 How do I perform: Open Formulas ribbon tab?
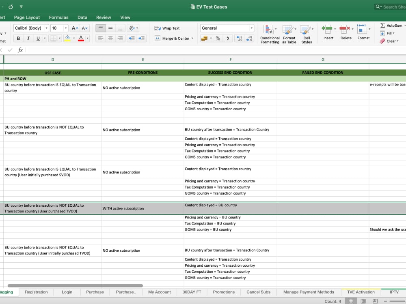click(58, 17)
